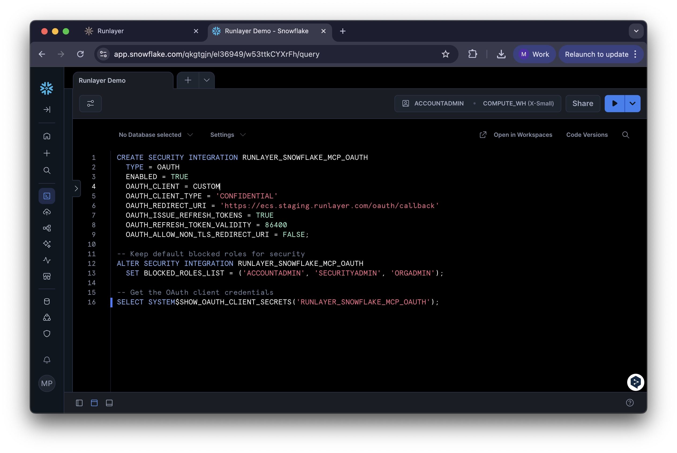This screenshot has width=677, height=453.
Task: Switch to the Runlayer Demo worksheet tab
Action: pyautogui.click(x=102, y=80)
